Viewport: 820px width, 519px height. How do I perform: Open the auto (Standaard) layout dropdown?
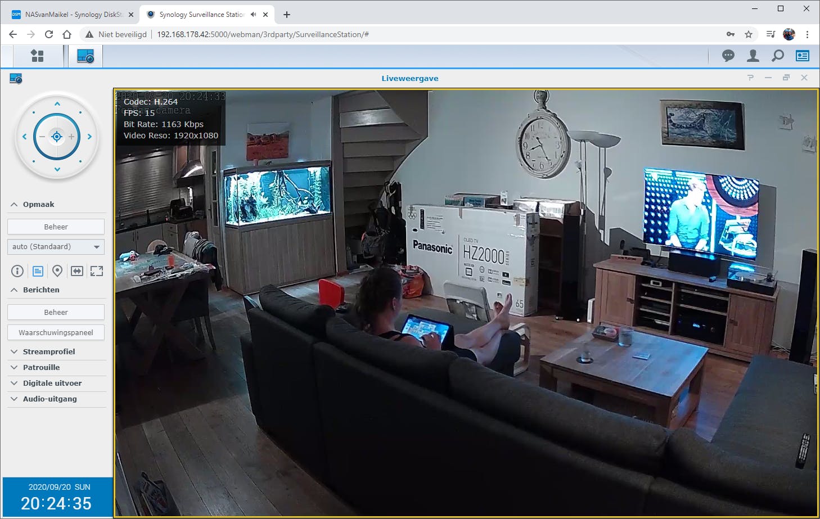click(56, 247)
